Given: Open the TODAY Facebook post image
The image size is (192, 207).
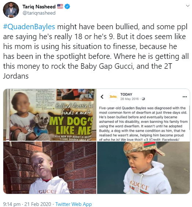Looking at the screenshot, I should click(144, 115).
